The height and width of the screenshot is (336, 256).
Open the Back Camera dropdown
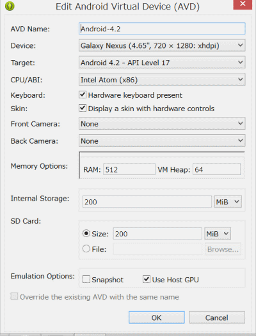tap(162, 141)
